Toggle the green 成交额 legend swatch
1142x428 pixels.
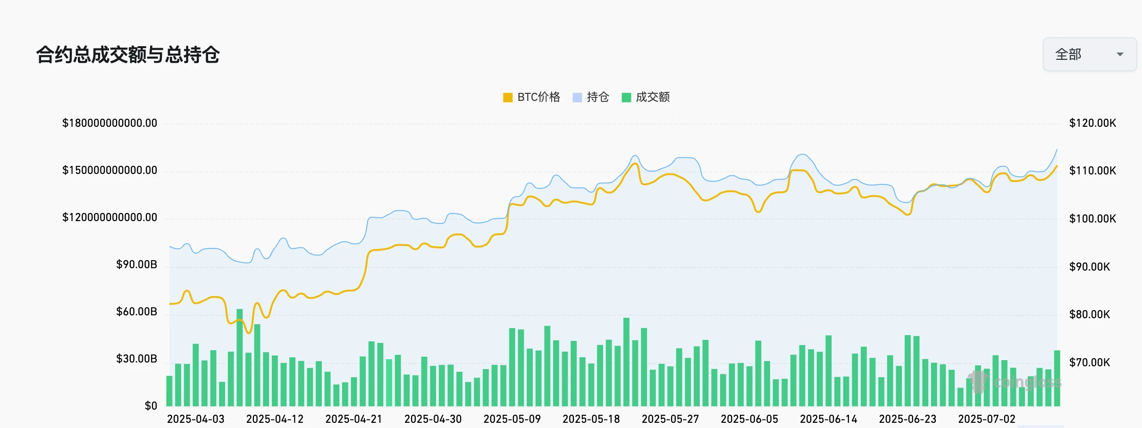pyautogui.click(x=626, y=98)
